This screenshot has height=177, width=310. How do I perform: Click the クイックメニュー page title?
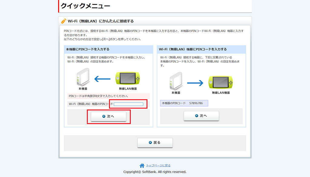click(x=85, y=6)
